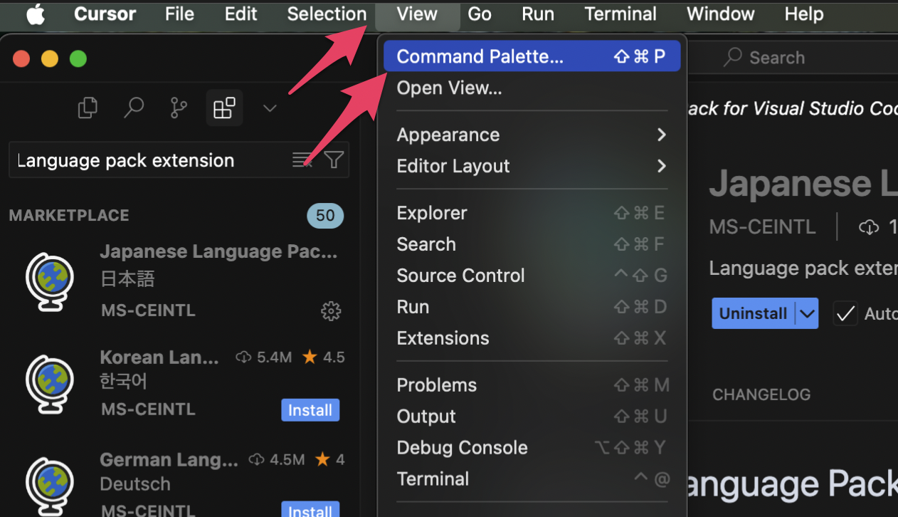Image resolution: width=898 pixels, height=517 pixels.
Task: Click the Uninstall button
Action: click(754, 313)
